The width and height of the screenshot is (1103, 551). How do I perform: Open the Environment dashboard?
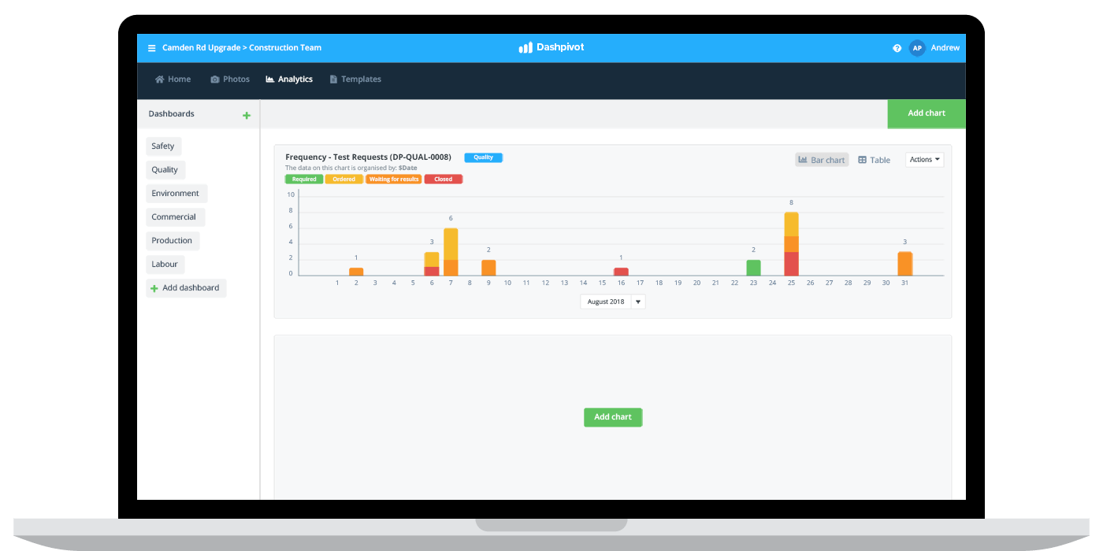click(x=176, y=194)
